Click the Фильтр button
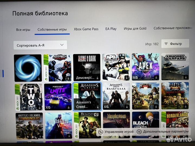This screenshot has width=195, height=146. click(175, 44)
